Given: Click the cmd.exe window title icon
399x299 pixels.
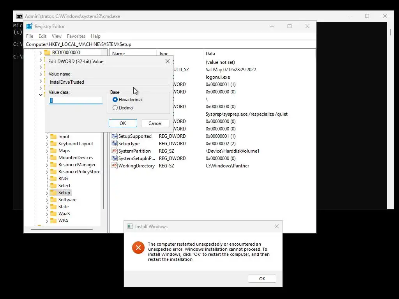Looking at the screenshot, I should click(x=19, y=16).
